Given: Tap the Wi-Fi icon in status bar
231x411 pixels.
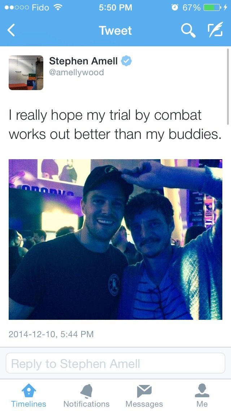Looking at the screenshot, I should click(57, 7).
